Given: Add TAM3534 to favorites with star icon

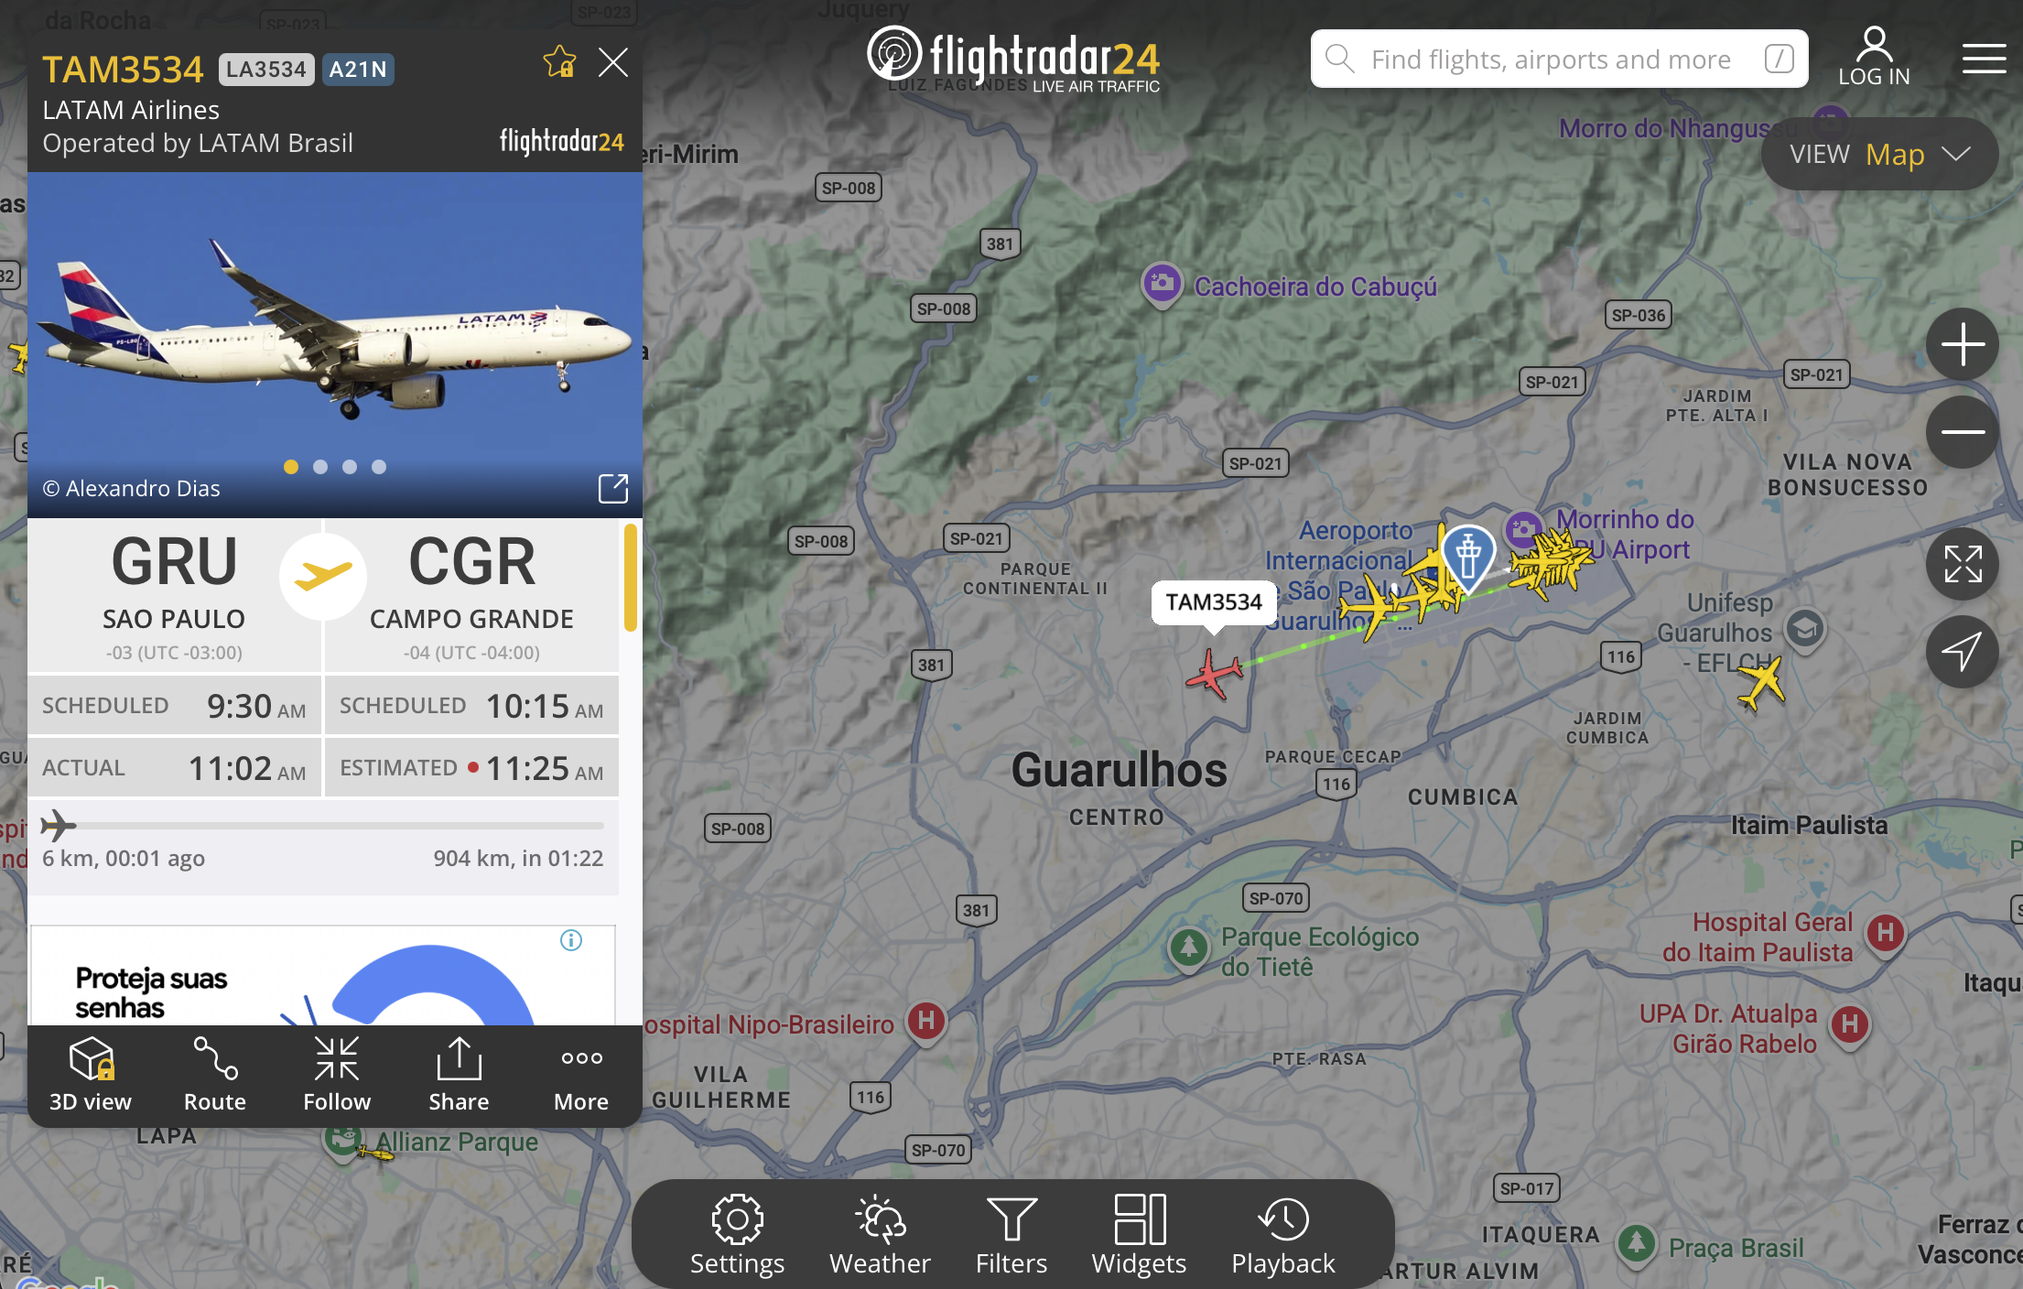Looking at the screenshot, I should pos(559,61).
